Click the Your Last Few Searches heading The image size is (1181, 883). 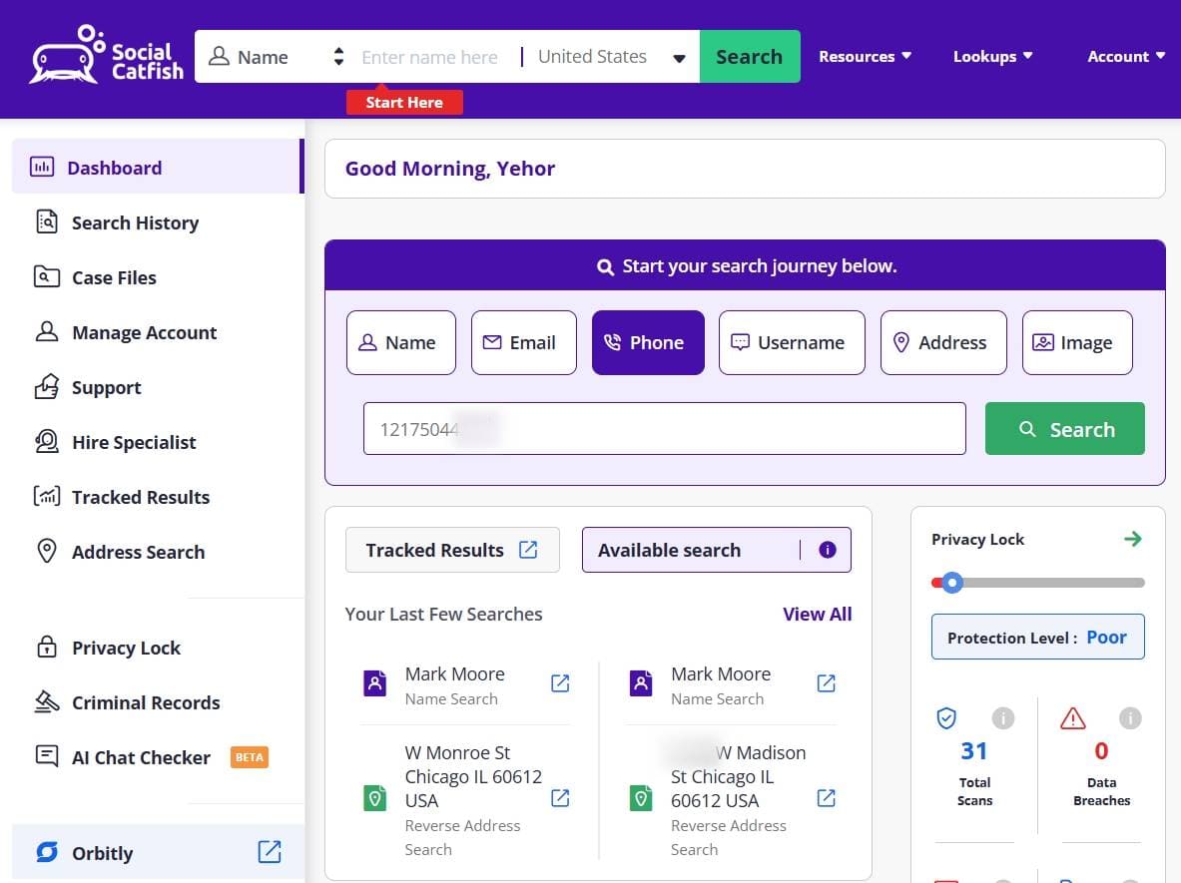coord(443,615)
